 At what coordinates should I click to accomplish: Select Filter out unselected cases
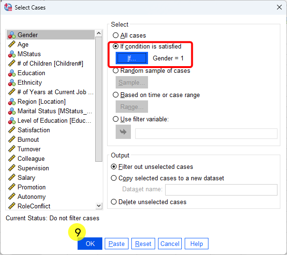pyautogui.click(x=114, y=167)
